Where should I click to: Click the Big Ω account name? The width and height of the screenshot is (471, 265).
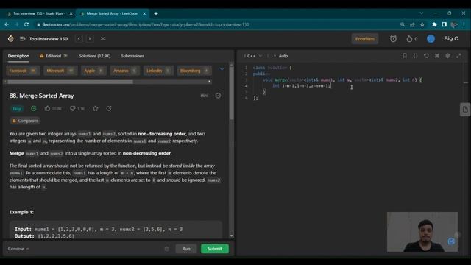(x=451, y=39)
